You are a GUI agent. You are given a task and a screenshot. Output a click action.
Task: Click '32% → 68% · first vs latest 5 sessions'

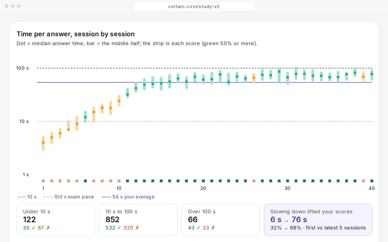[x=318, y=227]
